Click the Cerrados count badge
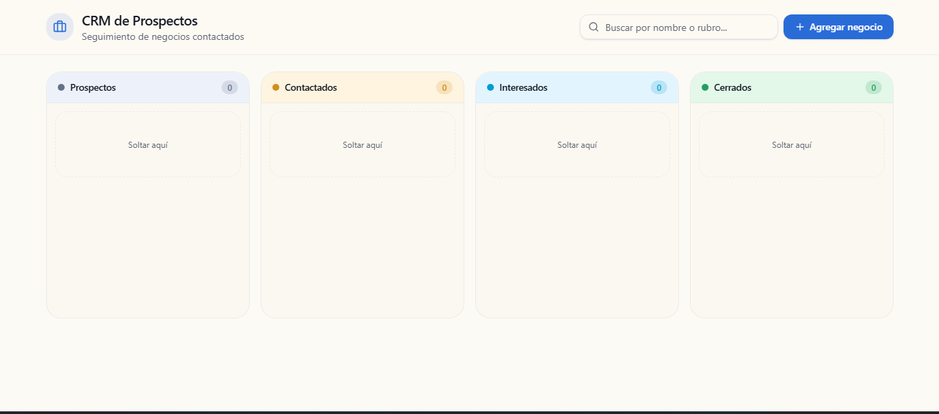 (x=874, y=87)
